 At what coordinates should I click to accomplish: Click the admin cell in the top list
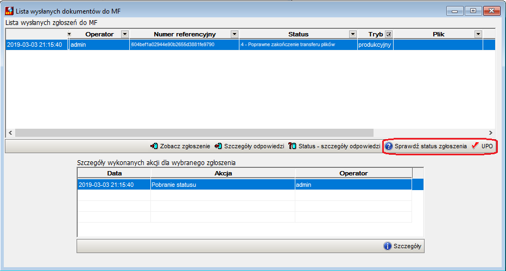[x=99, y=45]
